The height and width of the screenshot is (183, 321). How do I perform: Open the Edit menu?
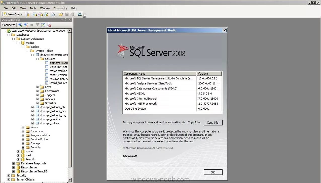[14, 8]
